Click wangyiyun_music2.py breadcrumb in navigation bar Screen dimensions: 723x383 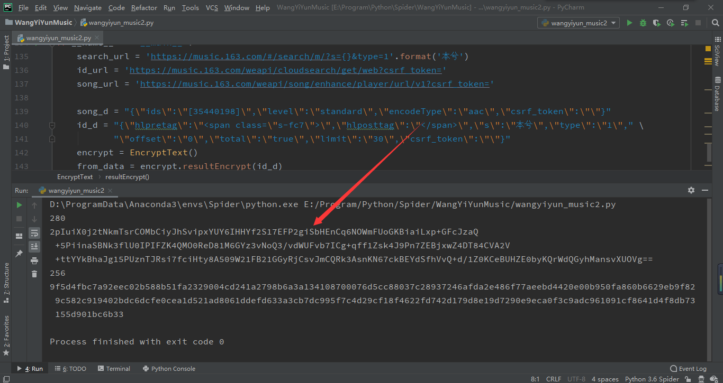click(x=118, y=23)
